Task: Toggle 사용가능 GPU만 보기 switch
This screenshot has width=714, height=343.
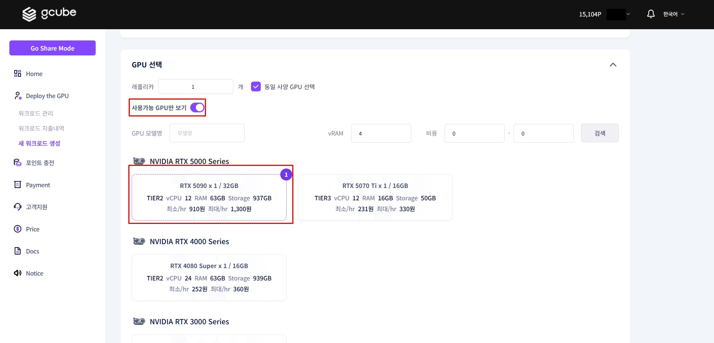Action: (x=197, y=108)
